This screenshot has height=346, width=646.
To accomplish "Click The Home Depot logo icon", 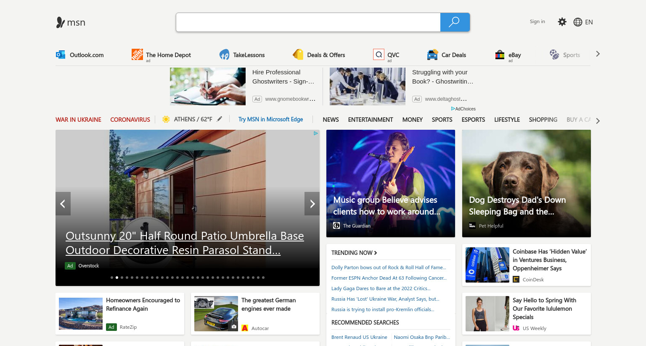I will (137, 54).
